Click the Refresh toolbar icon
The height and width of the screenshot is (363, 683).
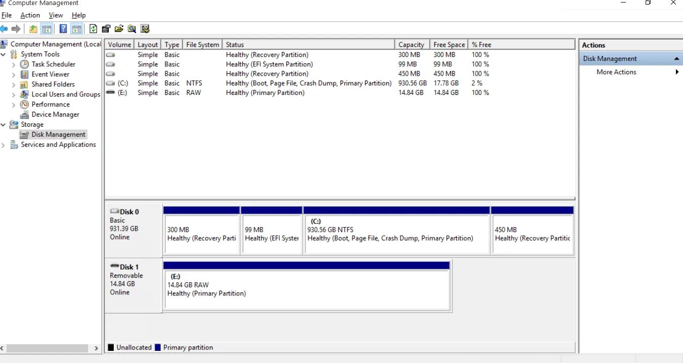click(93, 29)
